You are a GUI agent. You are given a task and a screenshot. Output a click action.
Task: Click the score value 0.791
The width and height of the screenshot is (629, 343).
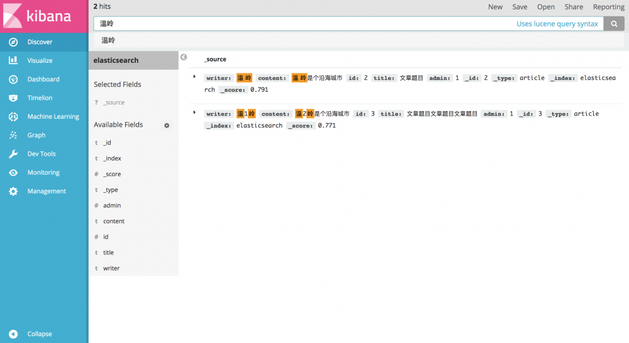pyautogui.click(x=259, y=90)
